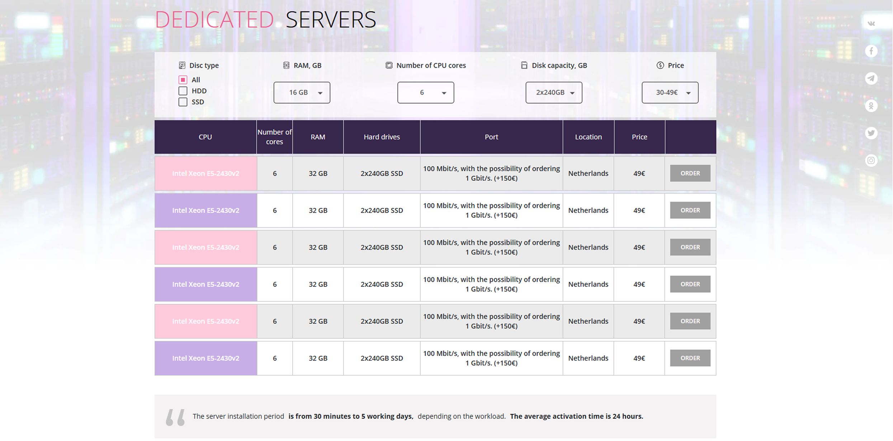Open the Price 30-49€ dropdown

click(x=670, y=93)
